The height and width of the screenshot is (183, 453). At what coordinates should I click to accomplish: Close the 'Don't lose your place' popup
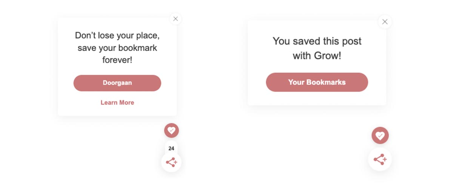(x=175, y=18)
